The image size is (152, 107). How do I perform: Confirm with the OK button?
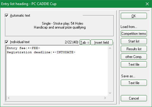[x=134, y=16]
